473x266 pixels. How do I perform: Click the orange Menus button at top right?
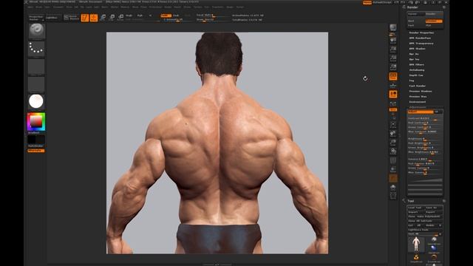(367, 2)
